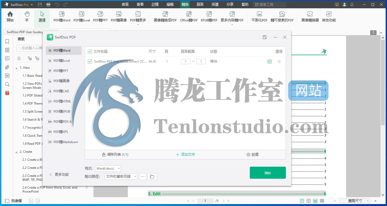Click 清除列表 (1/1)
387x206 pixels.
(115, 155)
